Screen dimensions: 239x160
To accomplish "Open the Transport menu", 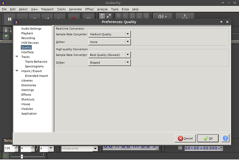I will tap(47, 9).
